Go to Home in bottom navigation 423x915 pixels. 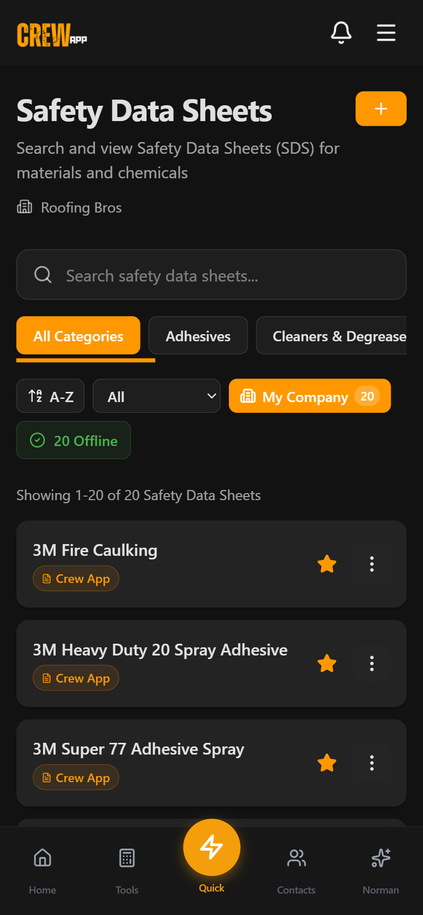[x=42, y=867]
